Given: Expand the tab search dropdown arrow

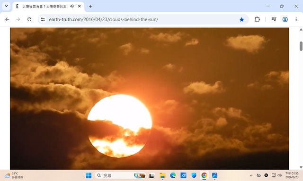Looking at the screenshot, I should pyautogui.click(x=6, y=6).
